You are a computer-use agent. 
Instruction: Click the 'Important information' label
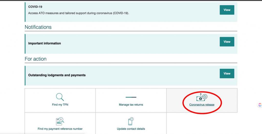tap(45, 43)
